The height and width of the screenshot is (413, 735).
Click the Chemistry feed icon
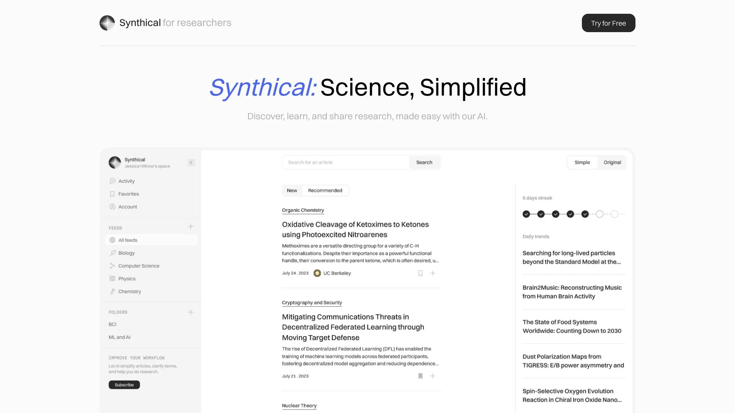pos(111,291)
